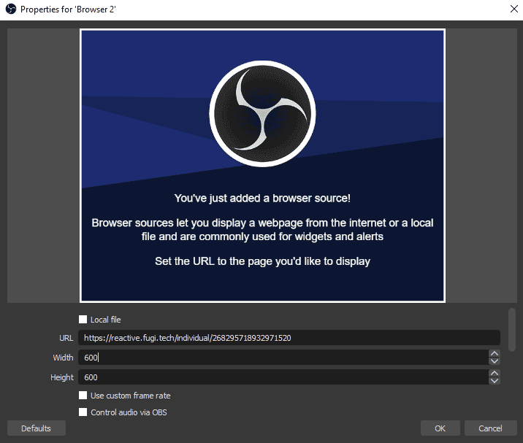Click the Cancel button
This screenshot has height=443, width=523.
tap(490, 428)
